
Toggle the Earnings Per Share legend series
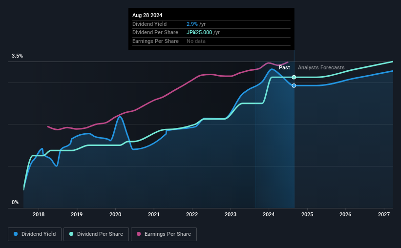(x=164, y=234)
